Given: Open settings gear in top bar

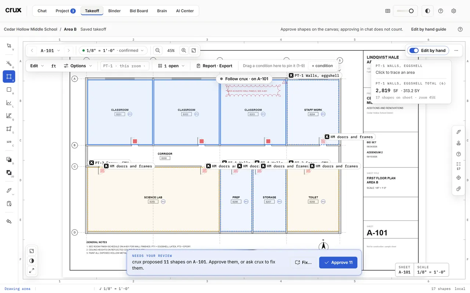Looking at the screenshot, I should (x=453, y=11).
